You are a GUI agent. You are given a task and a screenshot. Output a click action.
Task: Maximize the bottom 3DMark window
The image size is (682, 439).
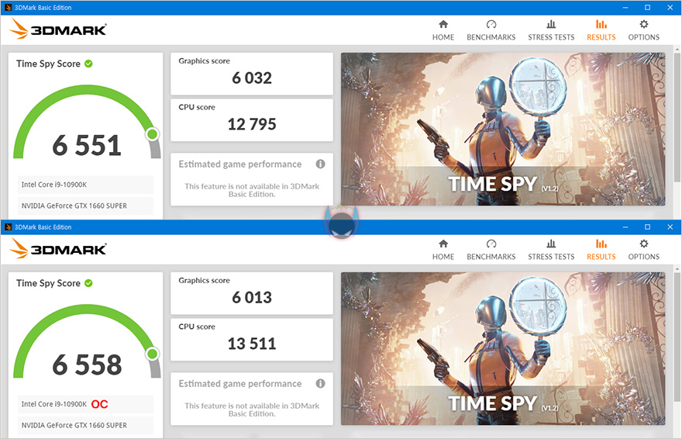pyautogui.click(x=647, y=226)
